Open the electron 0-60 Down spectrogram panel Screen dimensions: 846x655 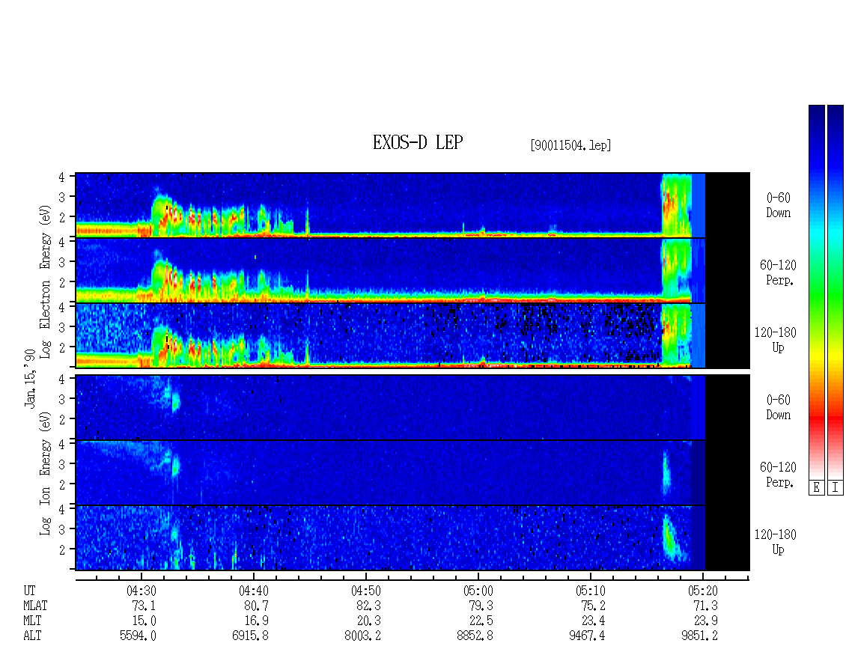413,205
